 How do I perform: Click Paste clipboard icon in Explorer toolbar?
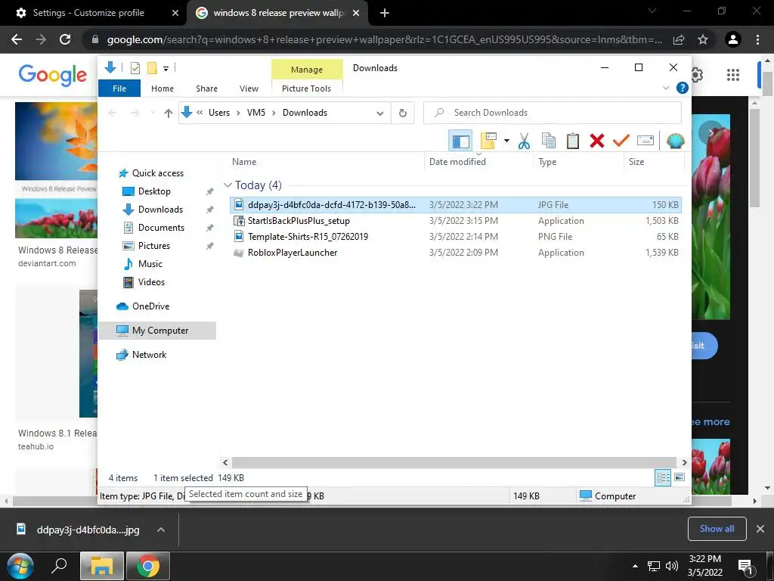573,141
